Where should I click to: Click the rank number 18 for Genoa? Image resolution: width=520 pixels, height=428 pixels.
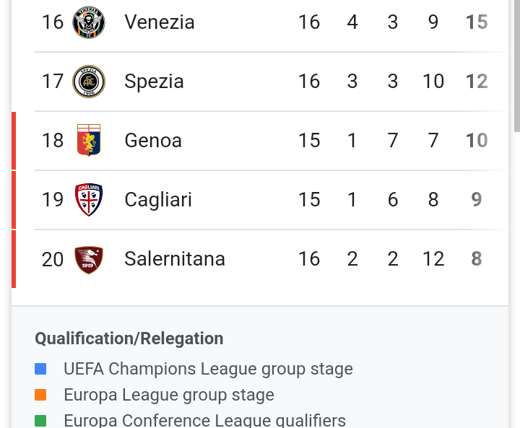(x=53, y=140)
